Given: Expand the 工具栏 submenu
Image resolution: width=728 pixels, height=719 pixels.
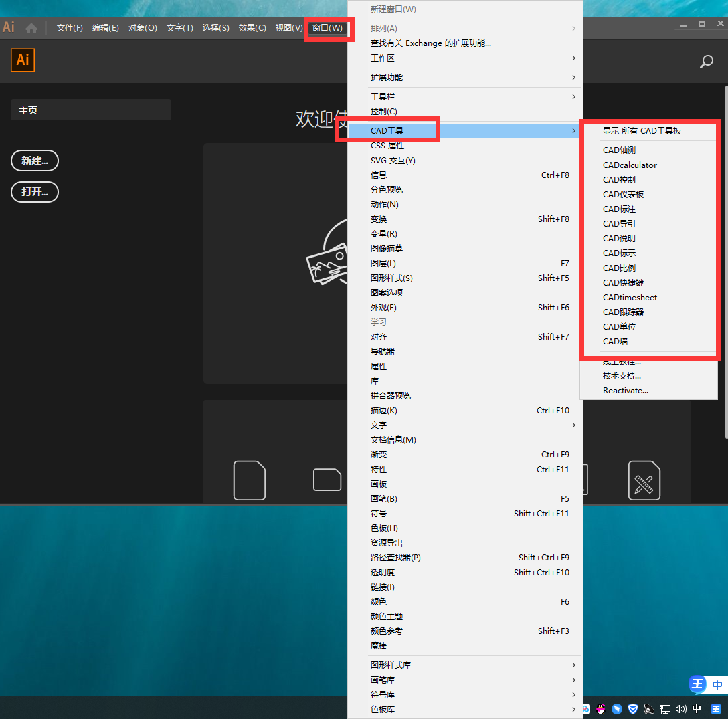Looking at the screenshot, I should click(465, 97).
